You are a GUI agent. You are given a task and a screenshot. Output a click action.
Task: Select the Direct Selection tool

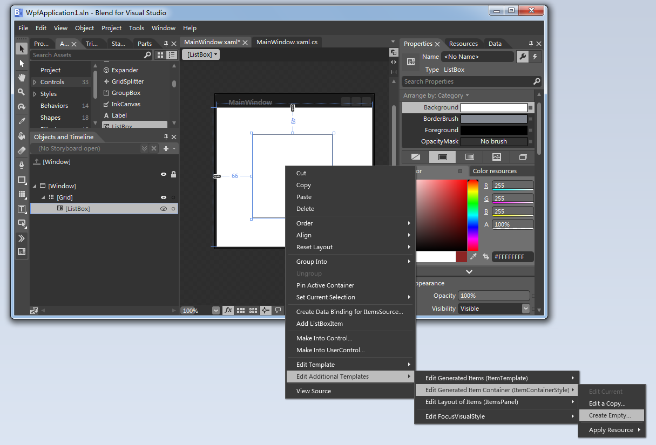[22, 64]
